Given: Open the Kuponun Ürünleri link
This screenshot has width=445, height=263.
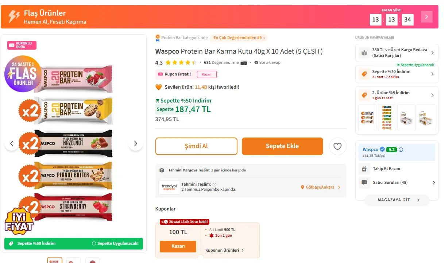Looking at the screenshot, I should [x=225, y=250].
